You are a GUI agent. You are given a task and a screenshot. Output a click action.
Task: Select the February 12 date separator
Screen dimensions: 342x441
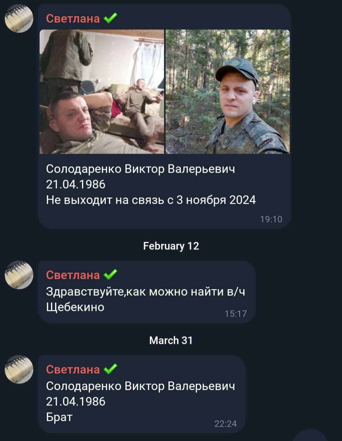click(171, 246)
